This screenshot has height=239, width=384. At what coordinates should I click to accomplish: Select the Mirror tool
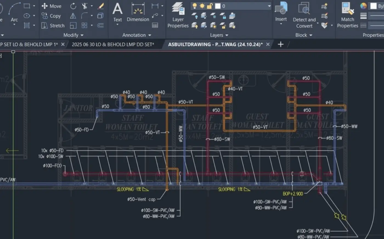tap(73, 16)
